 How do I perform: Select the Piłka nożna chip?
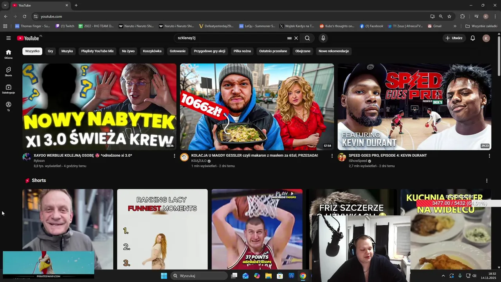tap(242, 51)
